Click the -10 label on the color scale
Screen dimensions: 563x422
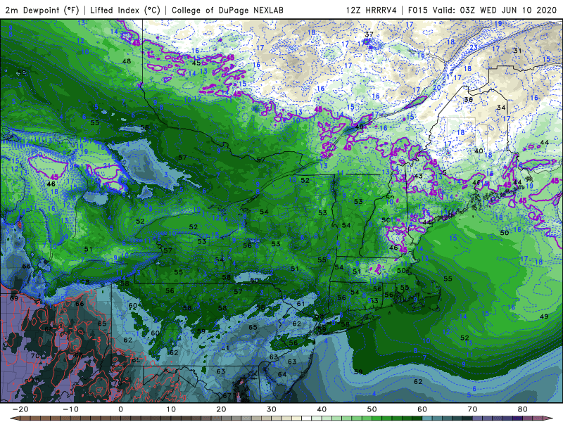[x=70, y=409]
